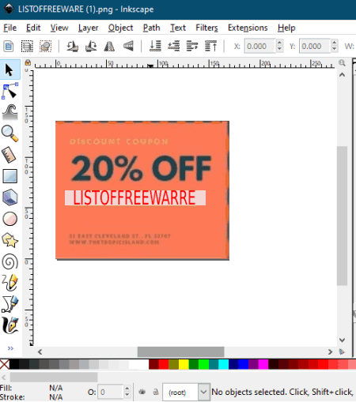Pick the cyan palette swatch
356x402 pixels.
223,364
